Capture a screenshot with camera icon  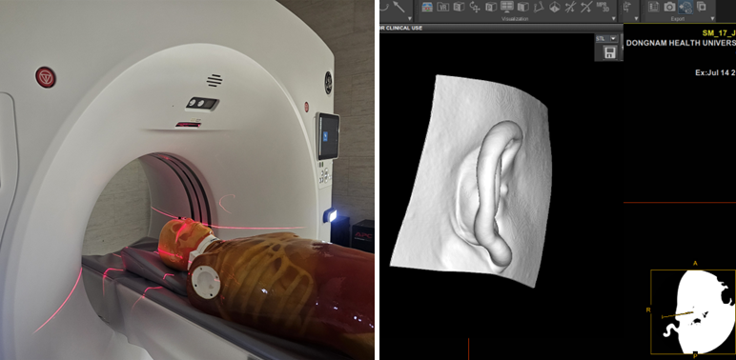coord(669,7)
